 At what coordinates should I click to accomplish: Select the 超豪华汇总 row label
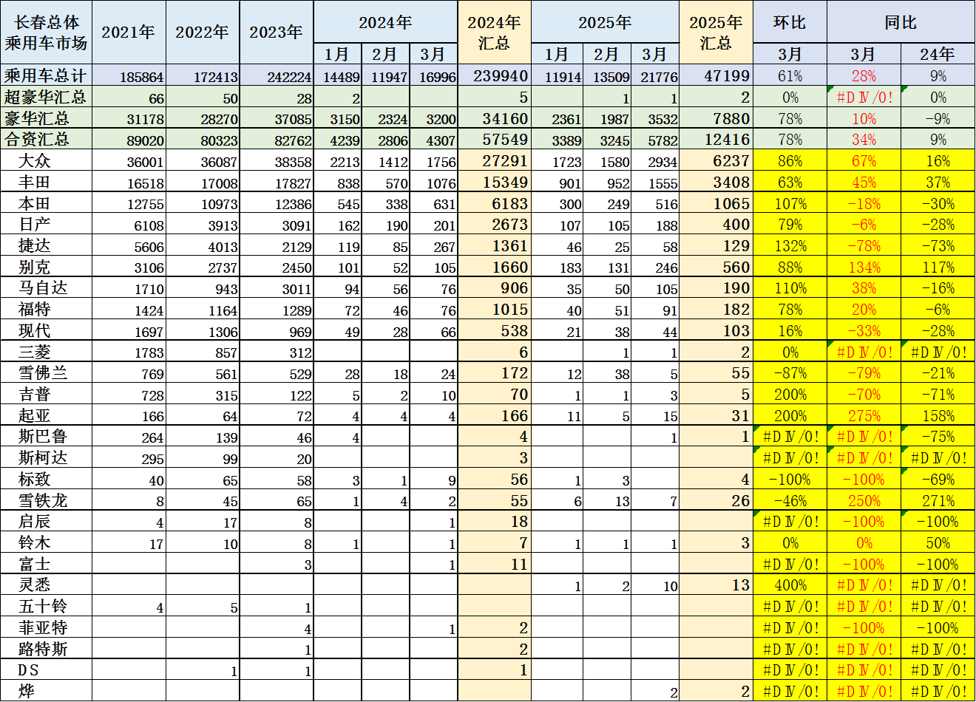coord(46,97)
